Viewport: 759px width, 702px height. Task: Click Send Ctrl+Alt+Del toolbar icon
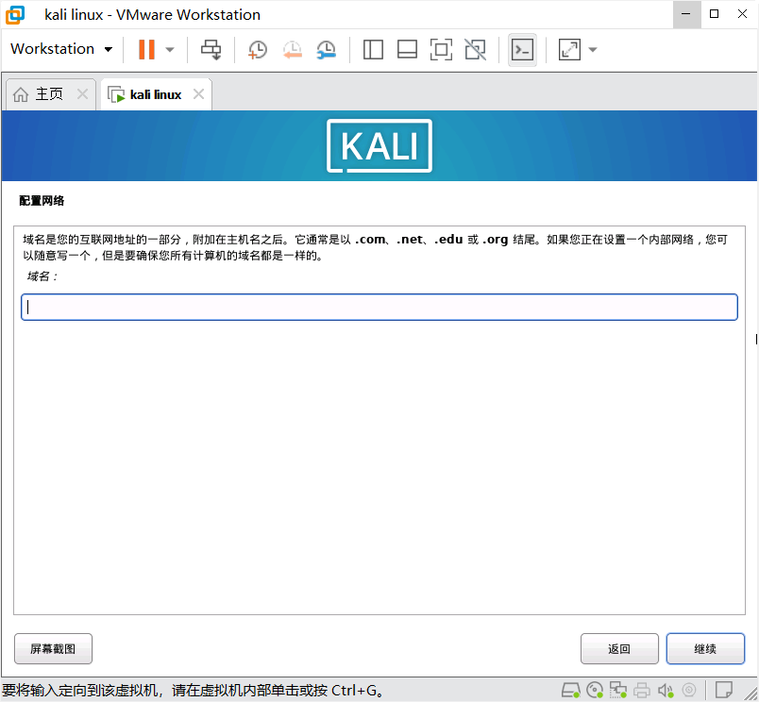[211, 49]
